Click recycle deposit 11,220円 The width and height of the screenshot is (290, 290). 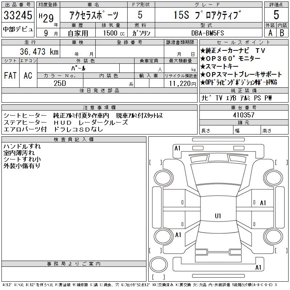182,84
